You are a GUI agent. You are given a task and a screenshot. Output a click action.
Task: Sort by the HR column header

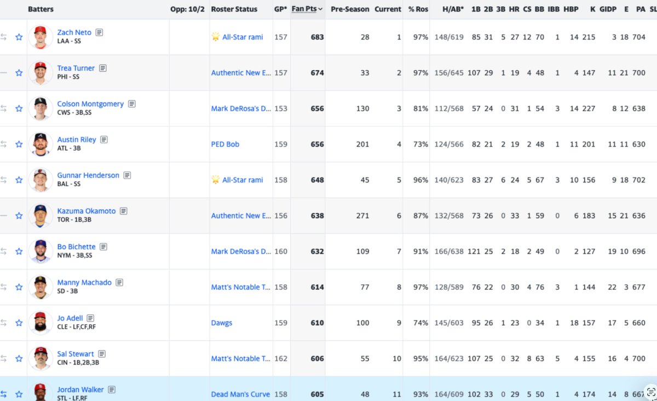[514, 9]
